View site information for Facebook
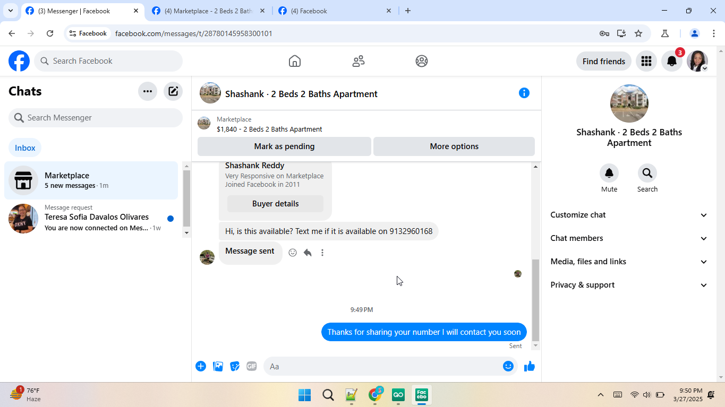Image resolution: width=725 pixels, height=407 pixels. point(88,33)
